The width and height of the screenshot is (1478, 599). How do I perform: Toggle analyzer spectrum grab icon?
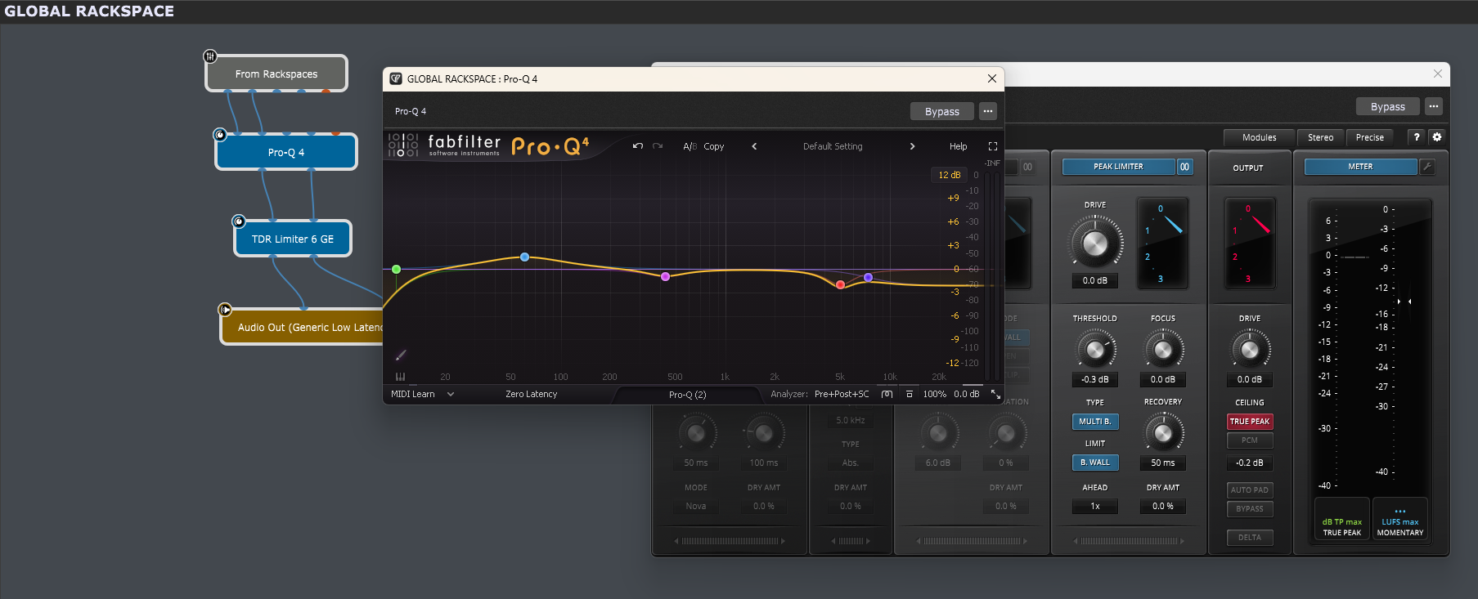(887, 394)
